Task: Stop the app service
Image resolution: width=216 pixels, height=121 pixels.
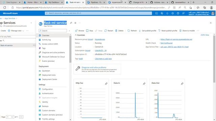Action: pyautogui.click(x=89, y=31)
